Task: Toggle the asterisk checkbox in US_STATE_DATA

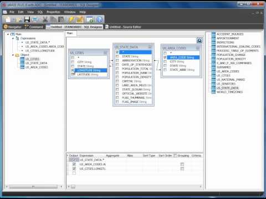Action: pos(117,52)
